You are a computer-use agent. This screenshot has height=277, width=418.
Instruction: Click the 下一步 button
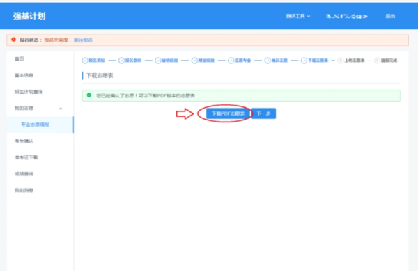pos(263,113)
